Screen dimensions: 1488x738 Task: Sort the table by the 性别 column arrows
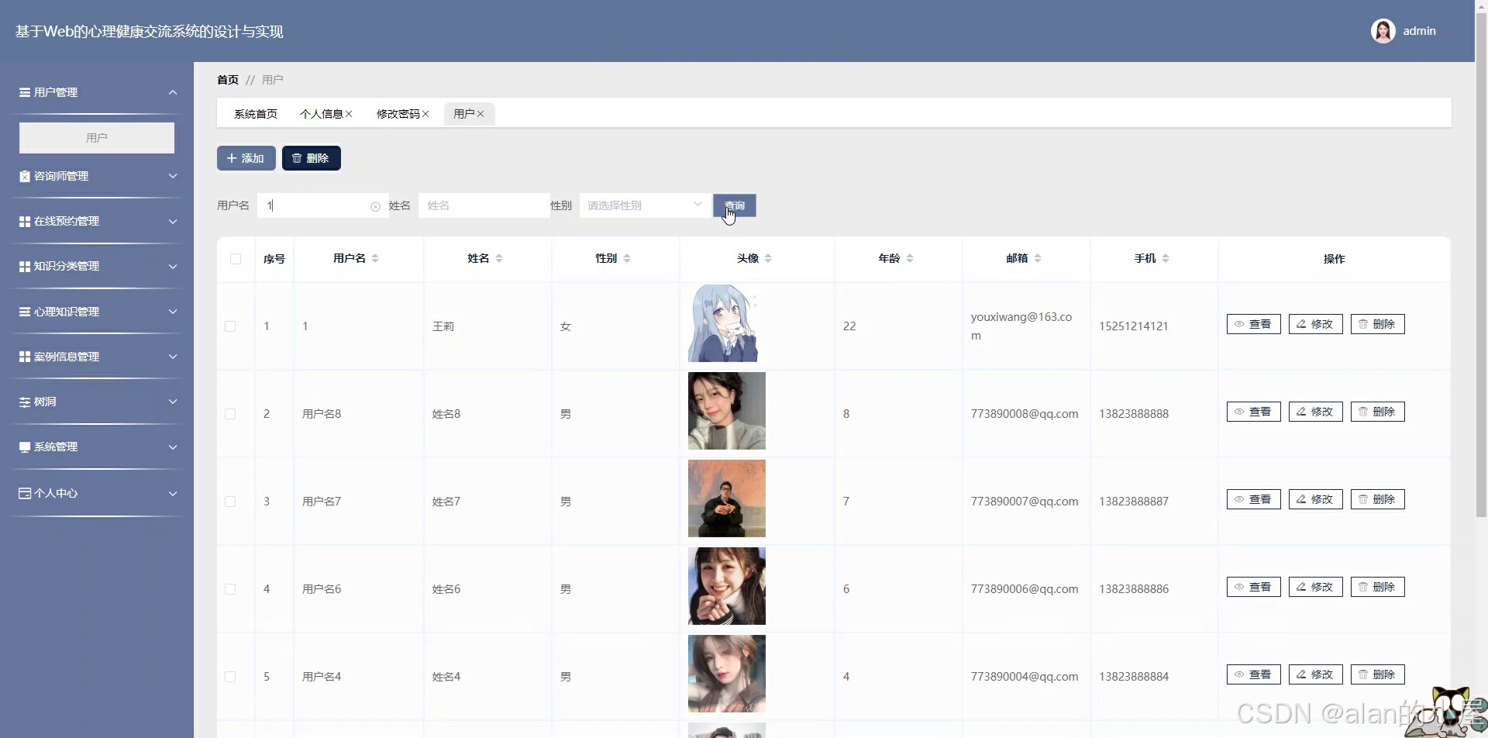coord(627,258)
